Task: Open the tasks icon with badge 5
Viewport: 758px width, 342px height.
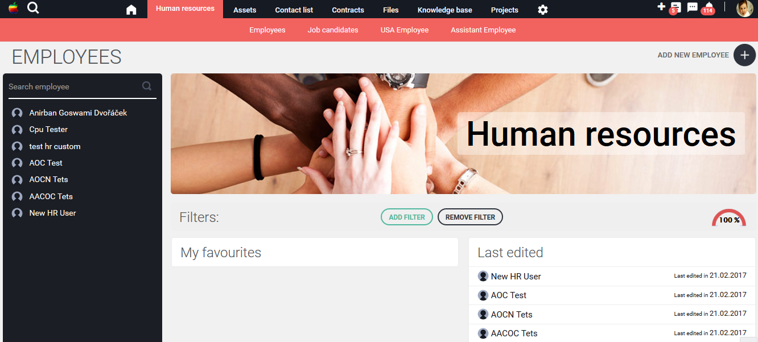Action: coord(675,9)
